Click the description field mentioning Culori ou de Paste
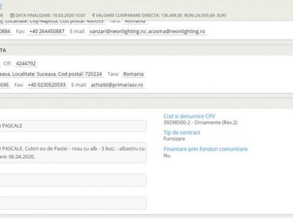The height and width of the screenshot is (218, 293). 73,153
